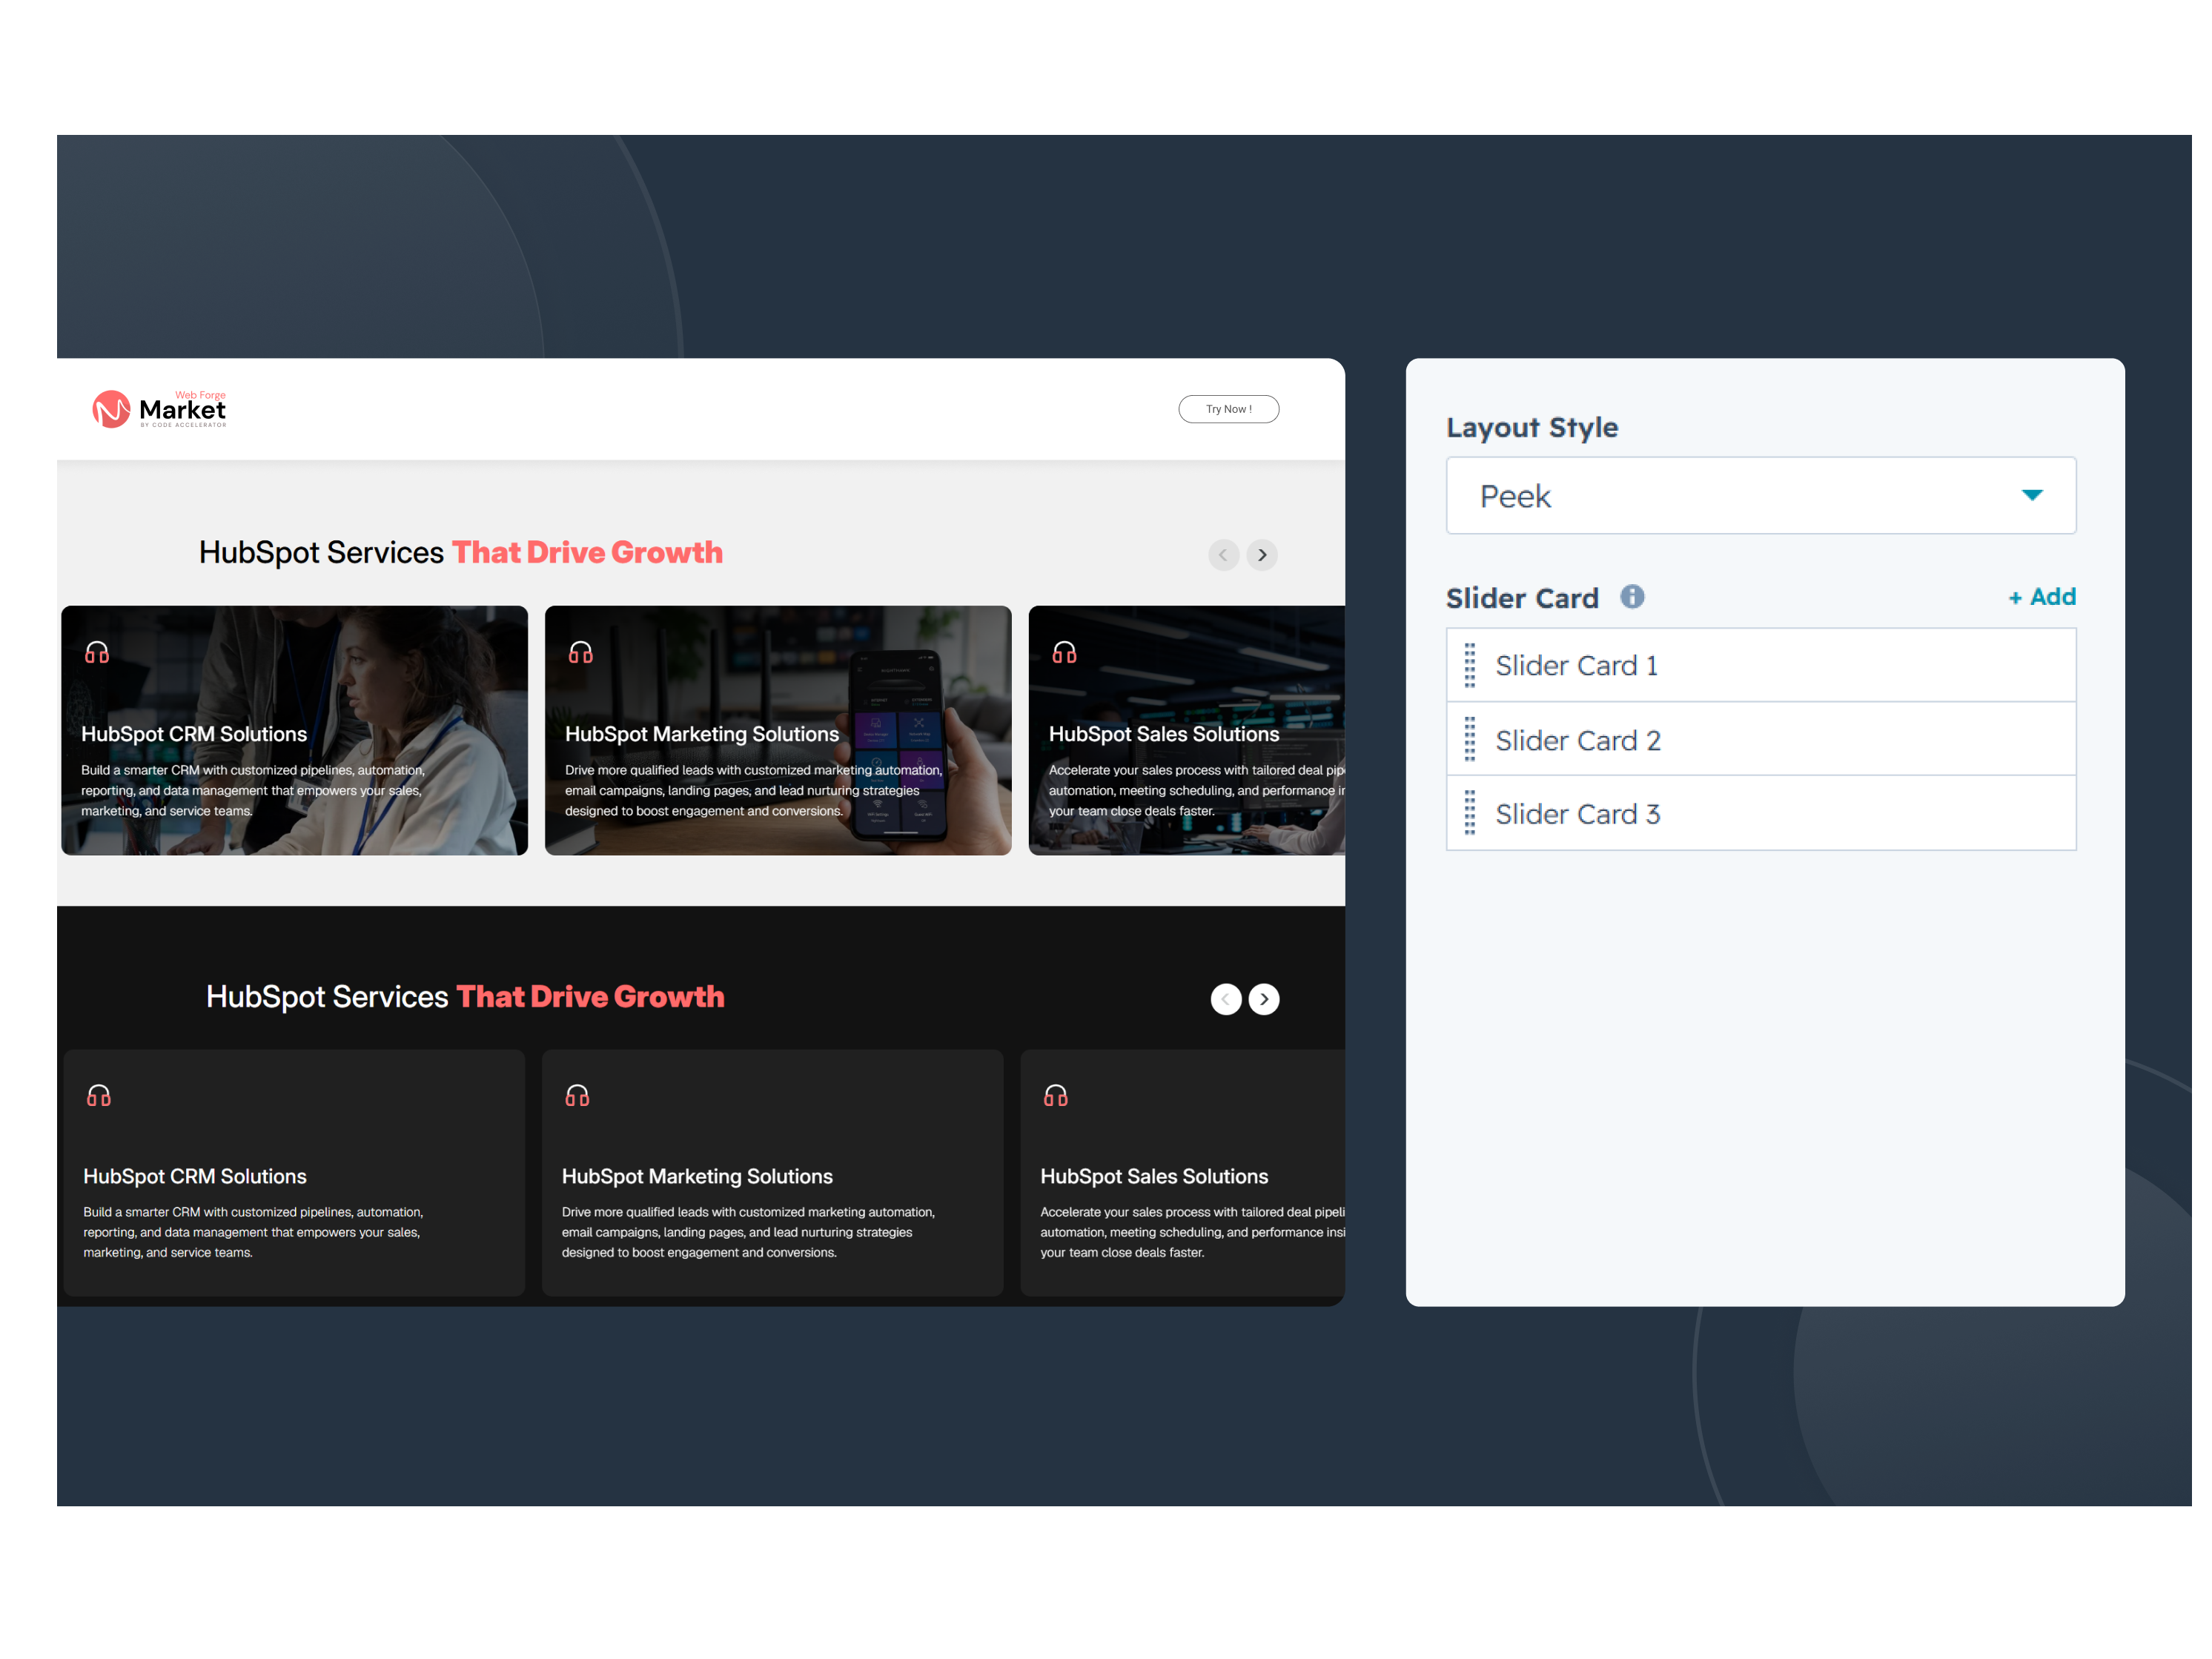Go to previous slide in light slider
Image resolution: width=2212 pixels, height=1659 pixels.
[1223, 555]
